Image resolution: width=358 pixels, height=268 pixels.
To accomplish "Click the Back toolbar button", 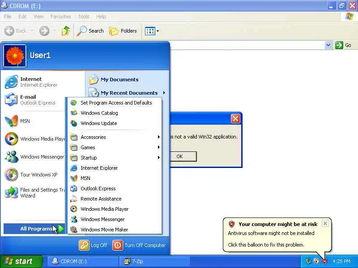I will pyautogui.click(x=16, y=31).
